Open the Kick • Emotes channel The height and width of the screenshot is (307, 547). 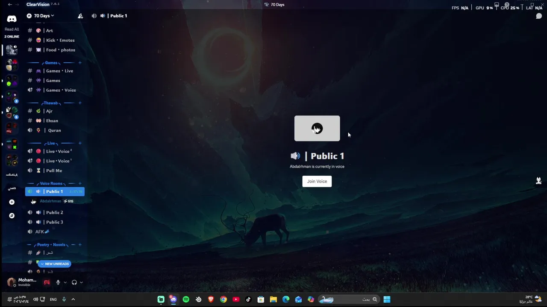55,40
